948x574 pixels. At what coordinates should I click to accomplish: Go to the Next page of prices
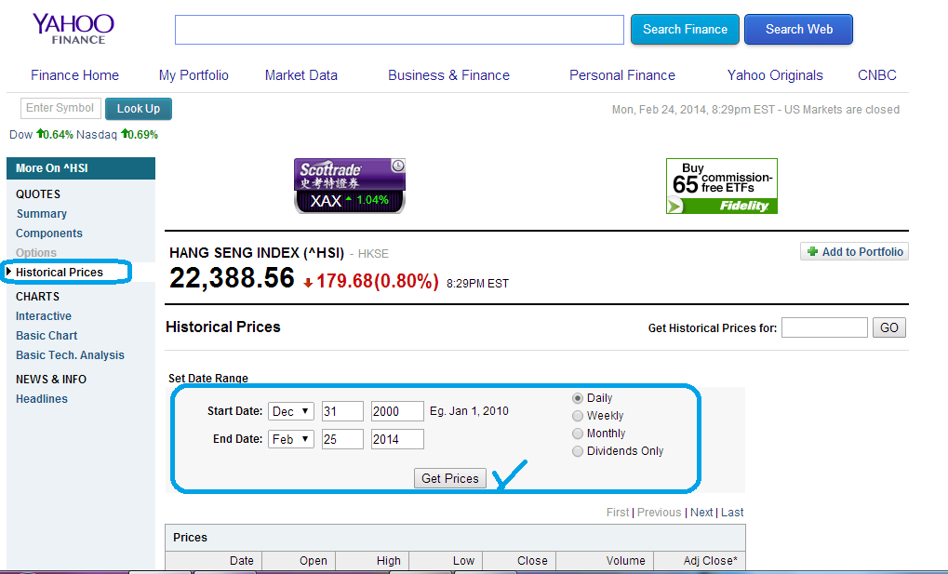(701, 513)
